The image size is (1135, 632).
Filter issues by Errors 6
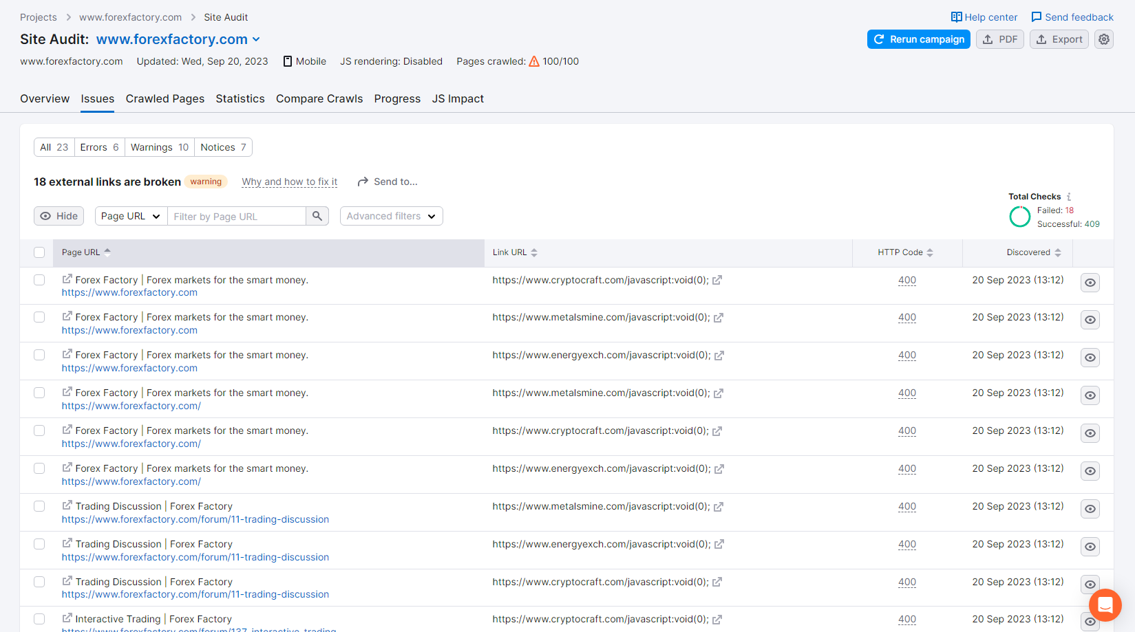point(100,147)
